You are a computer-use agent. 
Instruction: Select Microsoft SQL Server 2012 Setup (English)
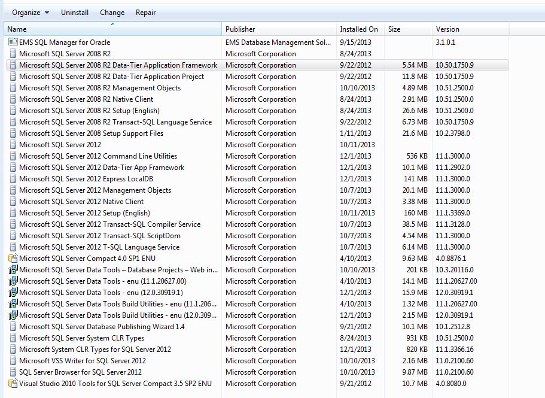(84, 213)
